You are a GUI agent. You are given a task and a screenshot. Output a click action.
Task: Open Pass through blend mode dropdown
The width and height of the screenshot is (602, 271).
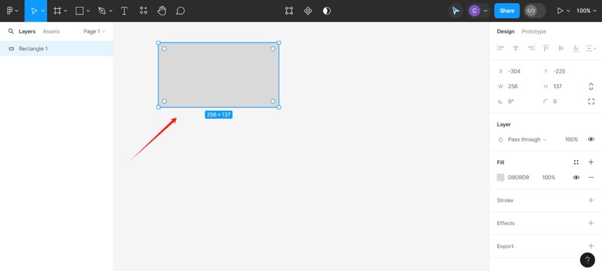[527, 139]
